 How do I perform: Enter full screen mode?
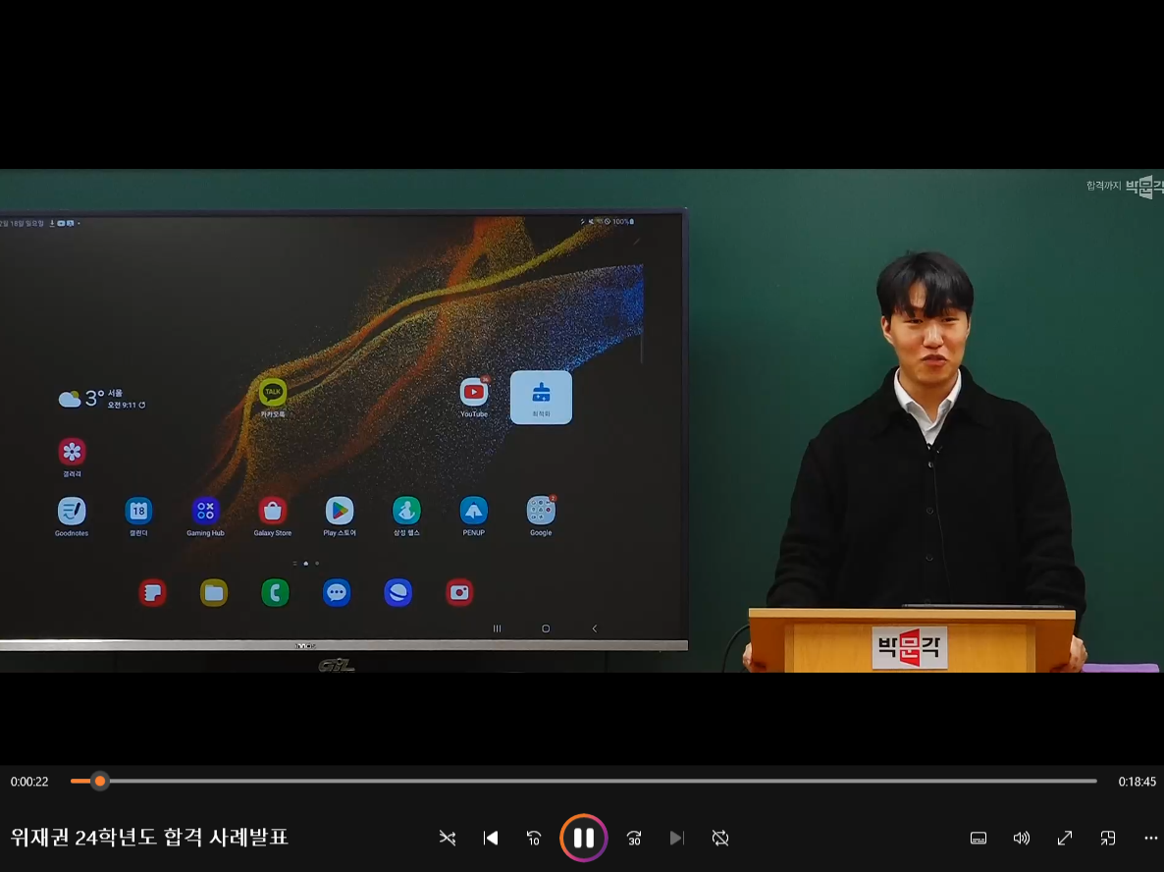(x=1065, y=838)
